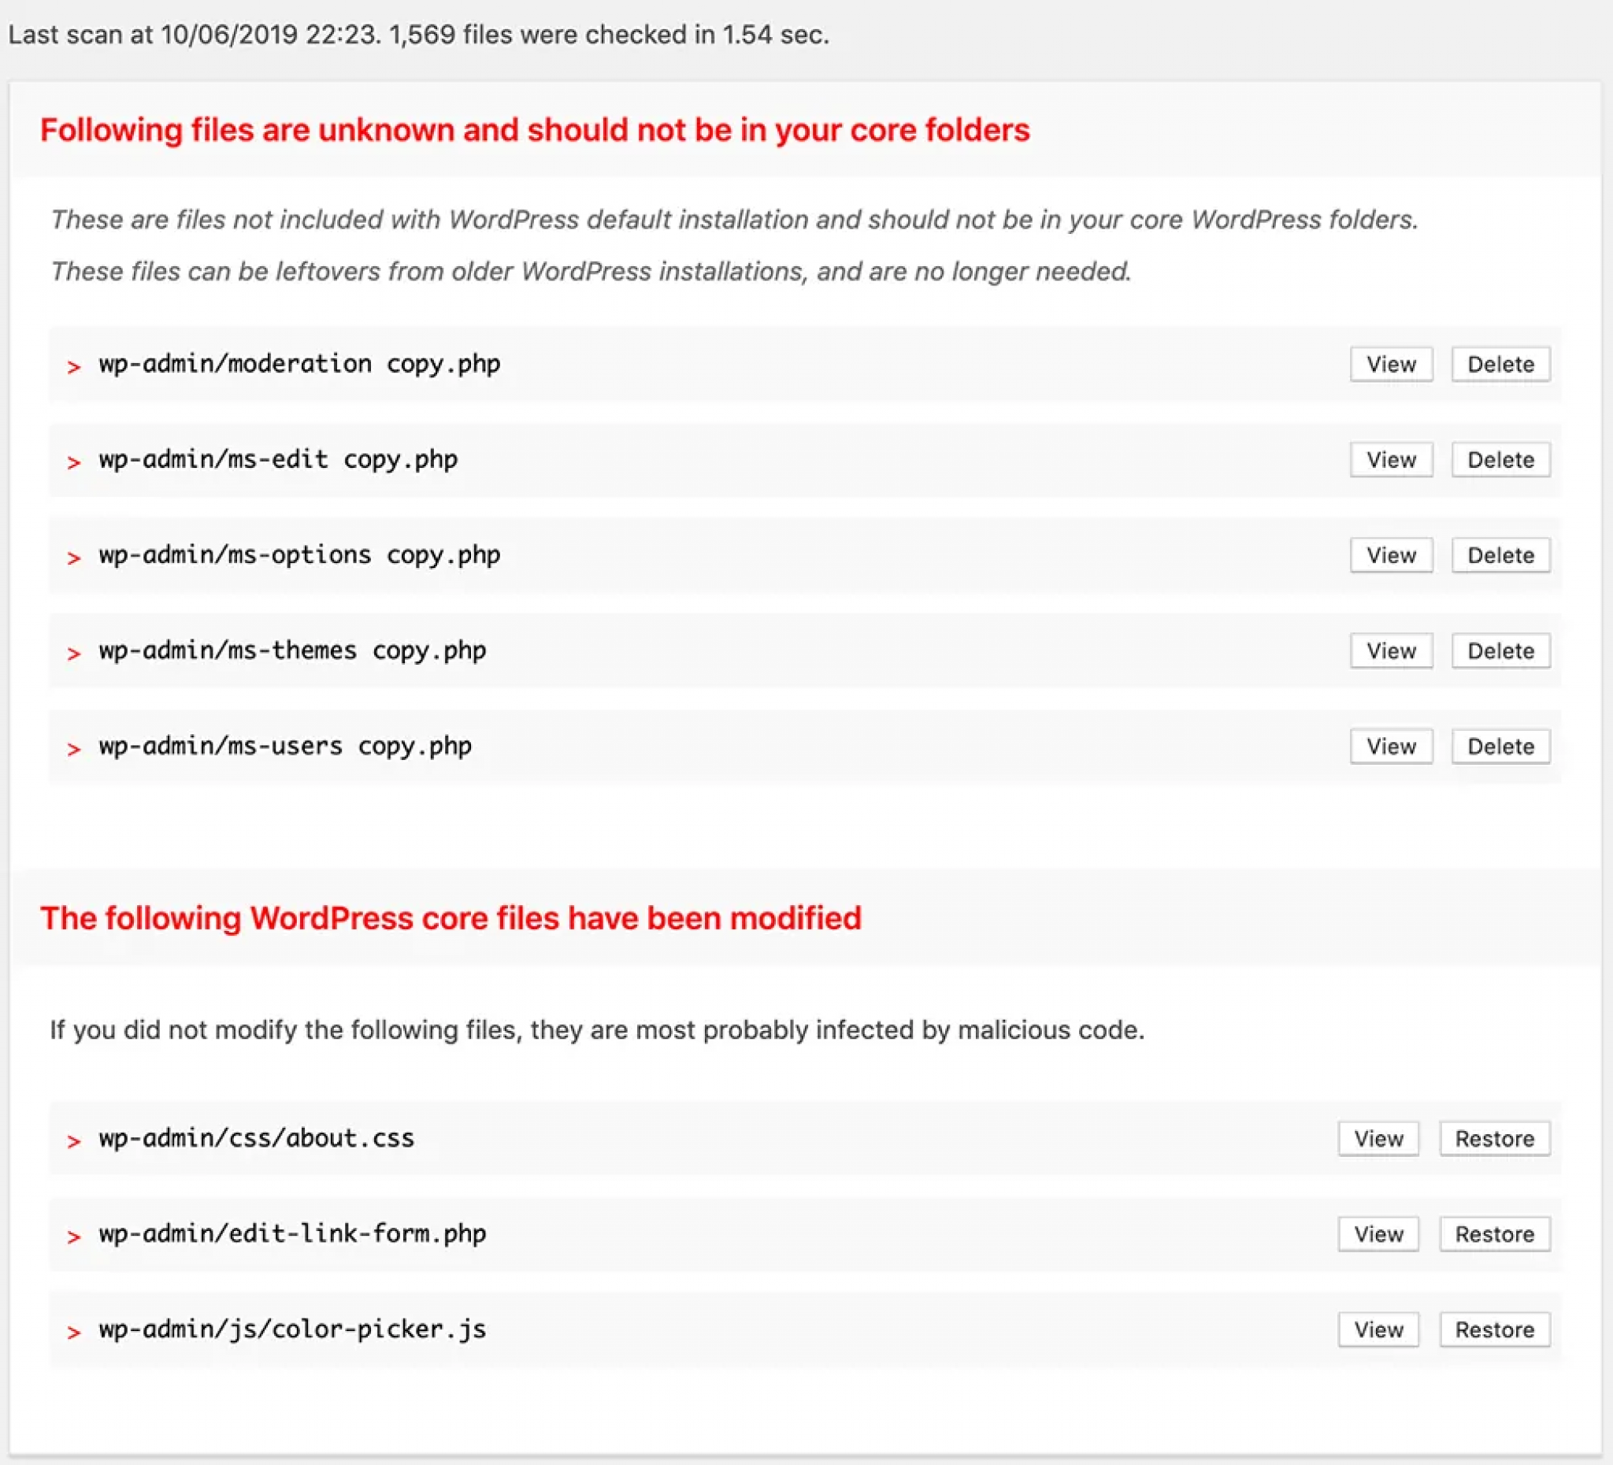Image resolution: width=1613 pixels, height=1465 pixels.
Task: Click the modified core files heading
Action: [451, 918]
